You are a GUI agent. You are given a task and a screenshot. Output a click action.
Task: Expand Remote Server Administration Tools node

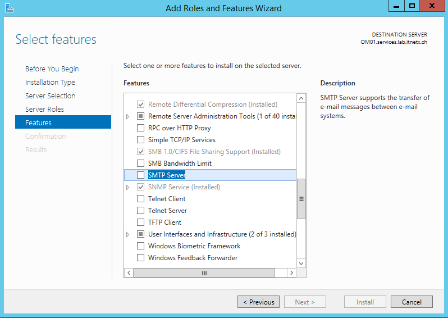[x=127, y=116]
